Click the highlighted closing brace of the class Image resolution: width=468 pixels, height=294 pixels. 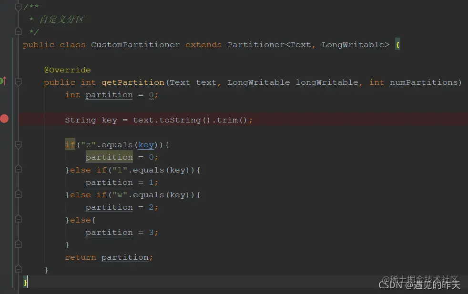(25, 282)
